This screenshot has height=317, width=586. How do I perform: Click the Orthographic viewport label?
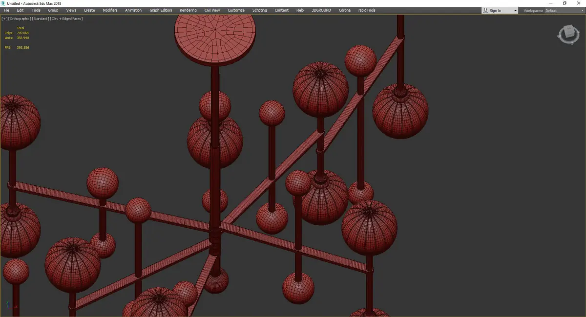tap(19, 19)
